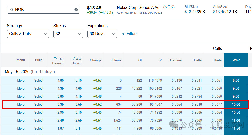Click the 3.35 bid for 10.00 strike
This screenshot has width=252, height=135.
[x=61, y=104]
